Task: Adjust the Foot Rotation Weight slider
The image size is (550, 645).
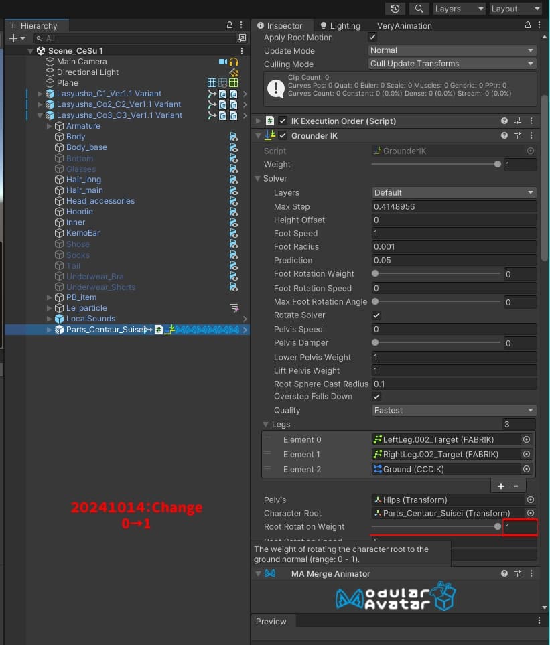Action: (436, 273)
